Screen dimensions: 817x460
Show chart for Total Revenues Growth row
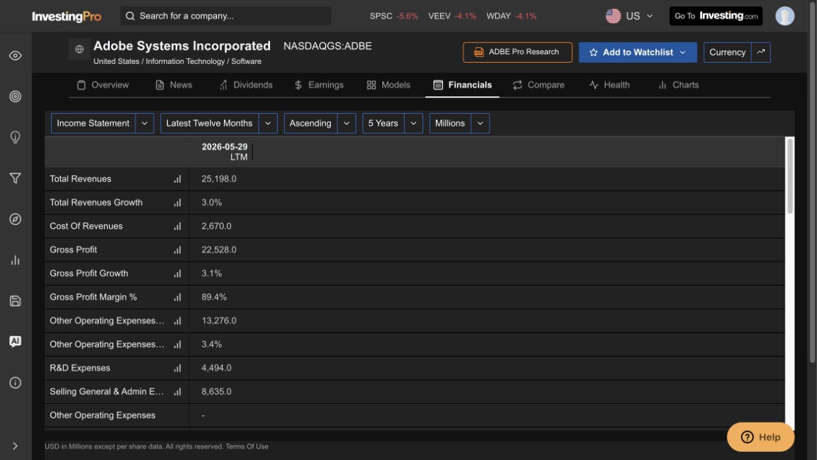[x=178, y=203]
